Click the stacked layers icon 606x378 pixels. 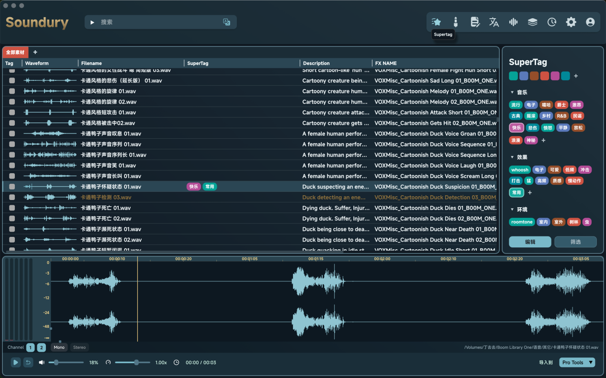(532, 22)
